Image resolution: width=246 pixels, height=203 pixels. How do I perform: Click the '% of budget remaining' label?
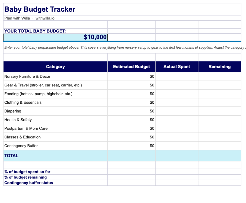click(x=26, y=177)
